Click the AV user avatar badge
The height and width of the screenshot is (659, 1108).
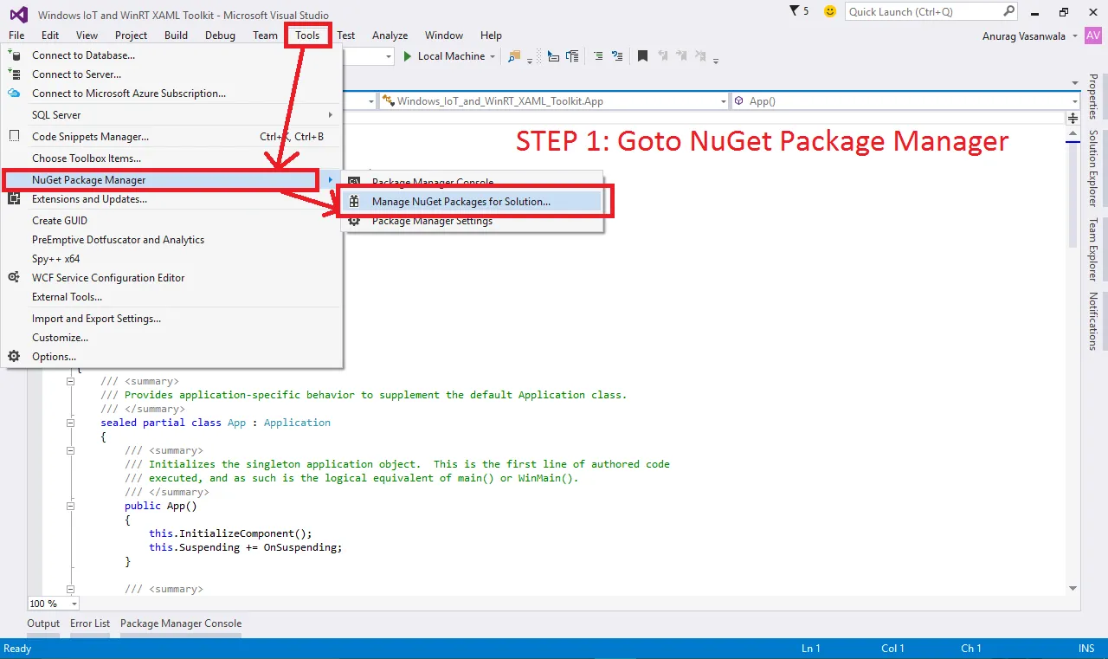(1092, 36)
